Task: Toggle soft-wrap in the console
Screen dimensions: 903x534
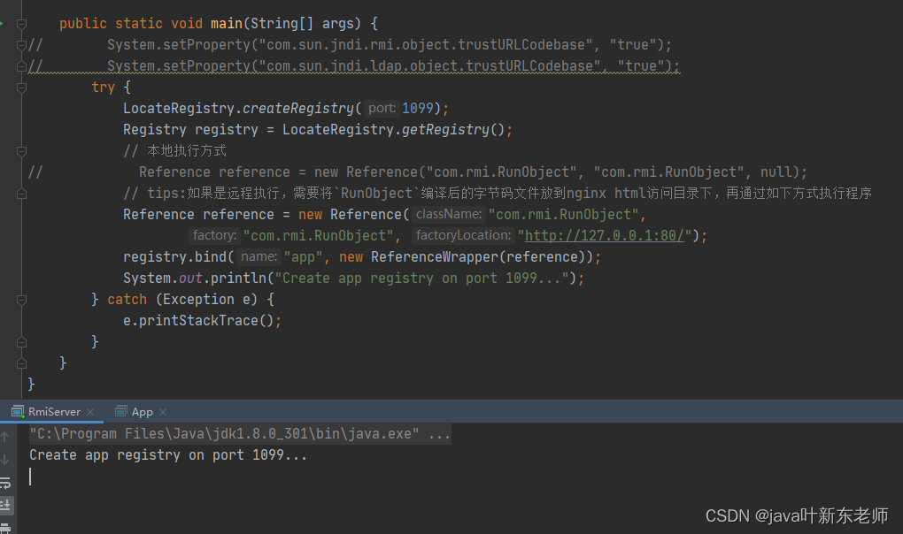Action: tap(5, 483)
